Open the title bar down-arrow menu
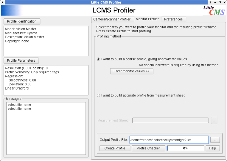227x161 pixels. [x=215, y=2]
